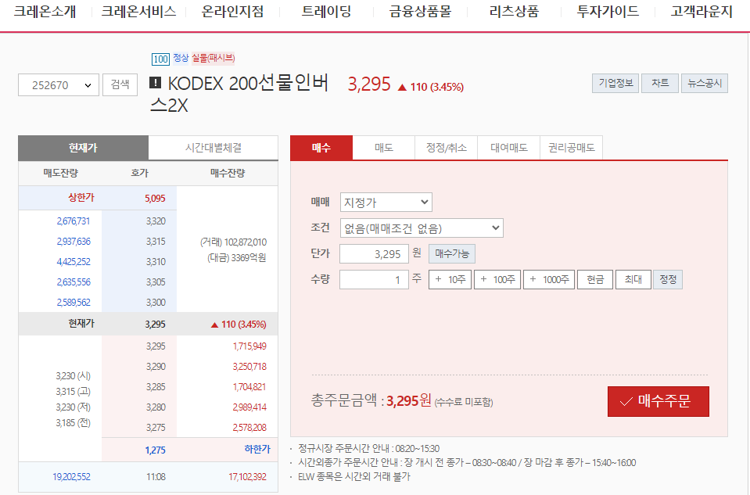This screenshot has height=495, width=750.
Task: Click total ask volume 19,202,552
Action: (71, 477)
